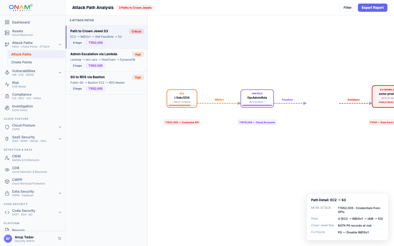The height and width of the screenshot is (246, 394).
Task: Expand the Cloud Posture chevron
Action: (x=60, y=127)
